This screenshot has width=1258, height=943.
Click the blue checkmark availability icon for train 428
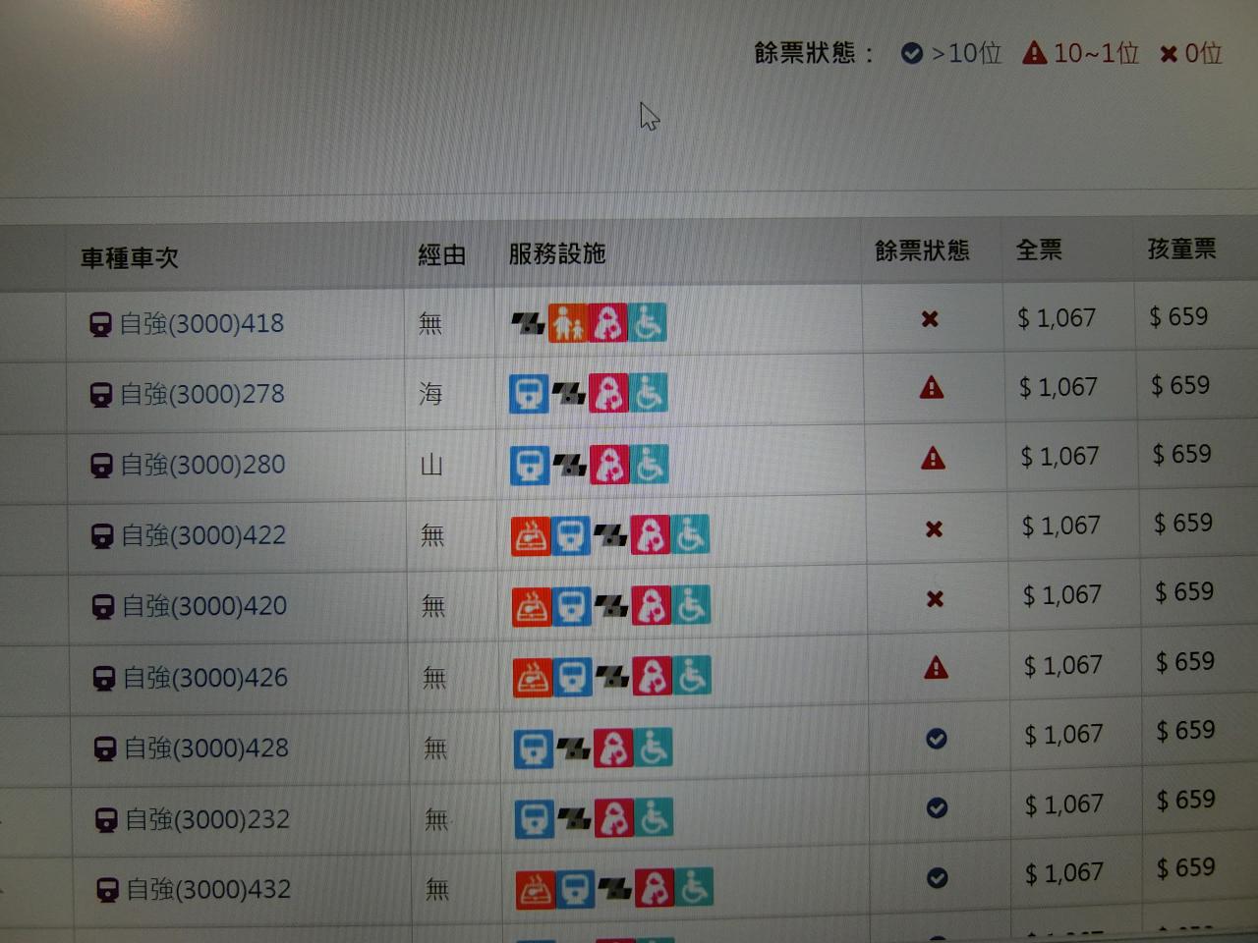click(937, 739)
